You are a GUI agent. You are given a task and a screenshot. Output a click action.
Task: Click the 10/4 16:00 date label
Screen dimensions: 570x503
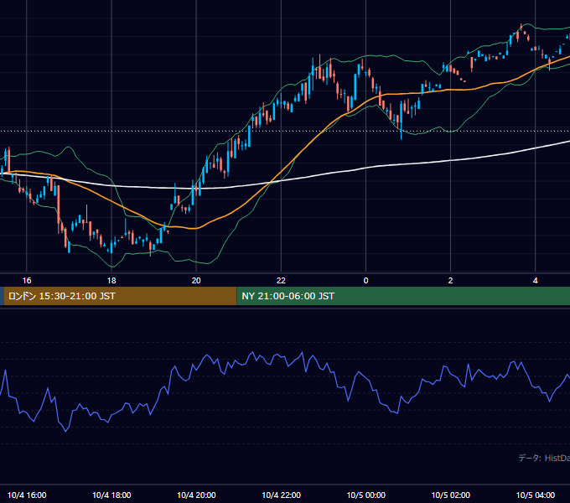[27, 495]
